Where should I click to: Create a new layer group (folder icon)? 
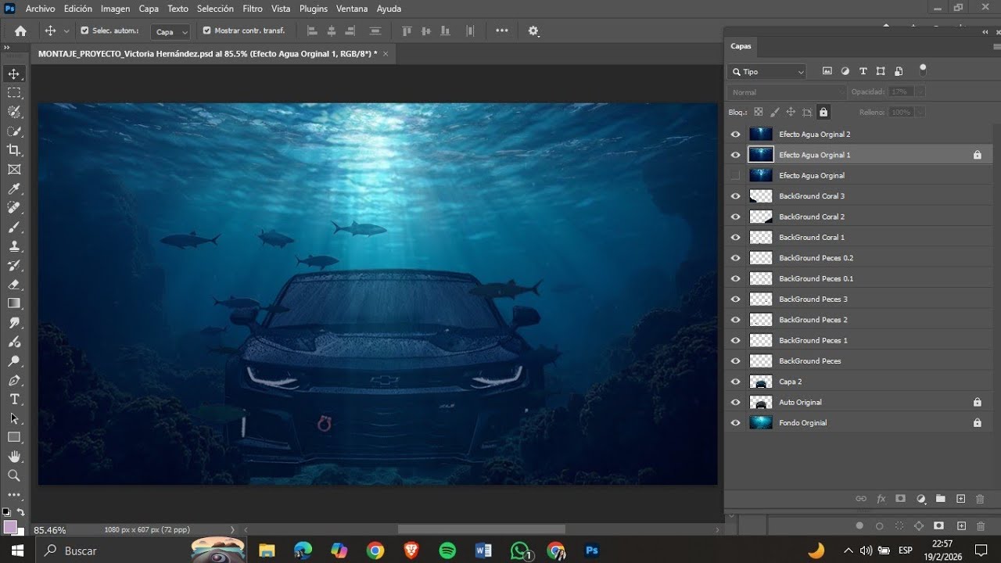point(941,499)
